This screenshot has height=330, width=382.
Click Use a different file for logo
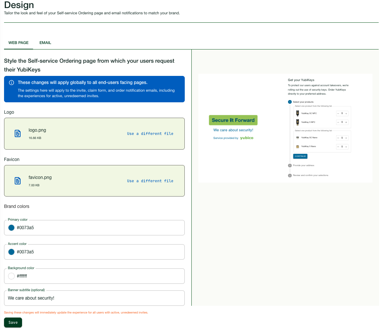[x=150, y=133]
